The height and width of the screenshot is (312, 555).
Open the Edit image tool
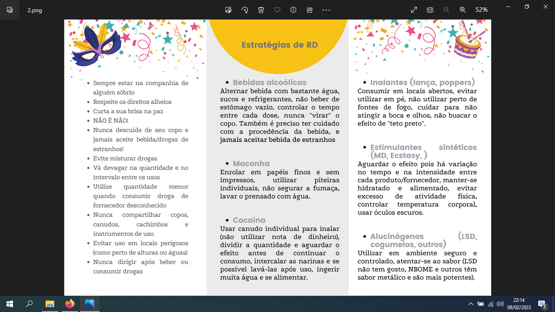click(228, 10)
